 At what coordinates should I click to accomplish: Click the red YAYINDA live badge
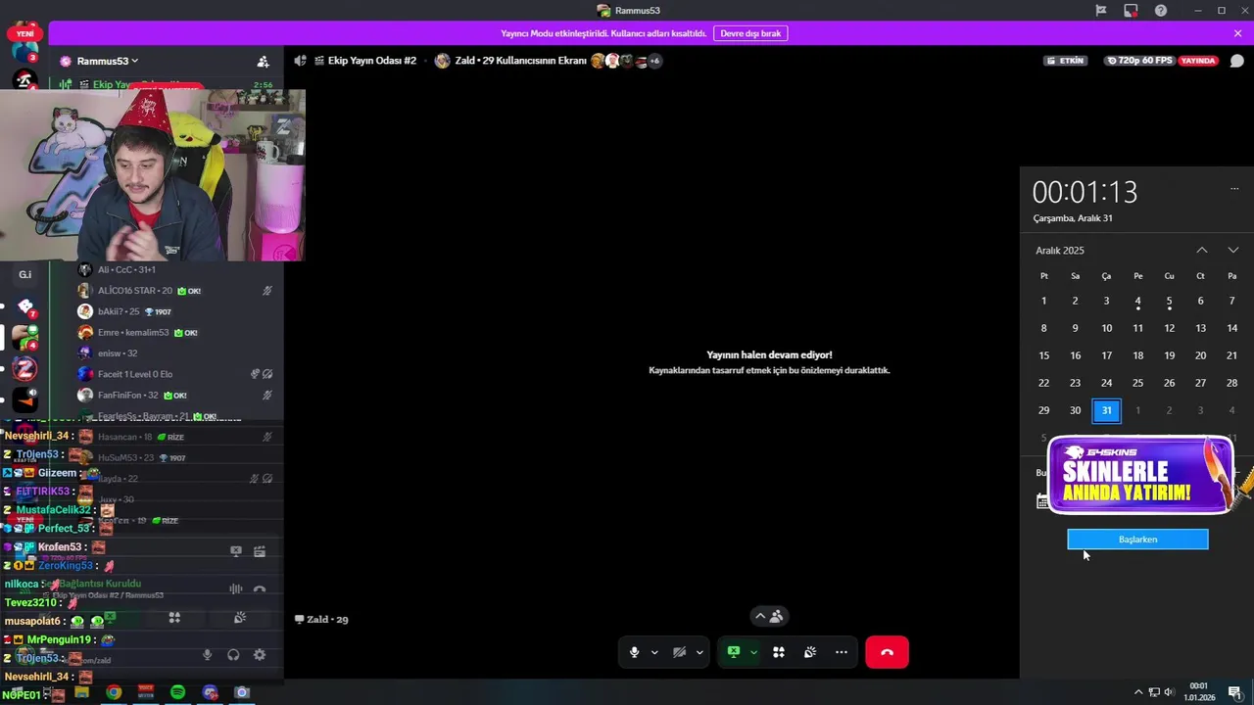pos(1198,61)
